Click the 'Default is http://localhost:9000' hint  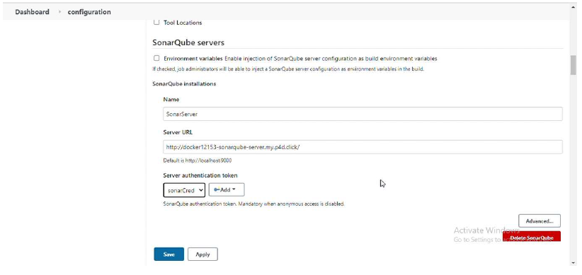(x=198, y=160)
